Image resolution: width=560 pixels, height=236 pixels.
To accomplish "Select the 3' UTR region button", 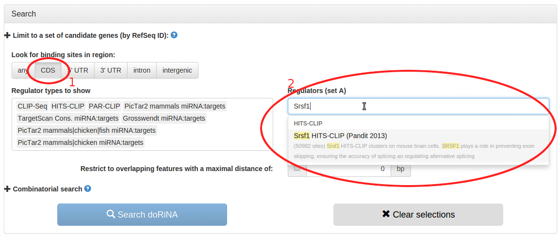I will click(x=111, y=70).
